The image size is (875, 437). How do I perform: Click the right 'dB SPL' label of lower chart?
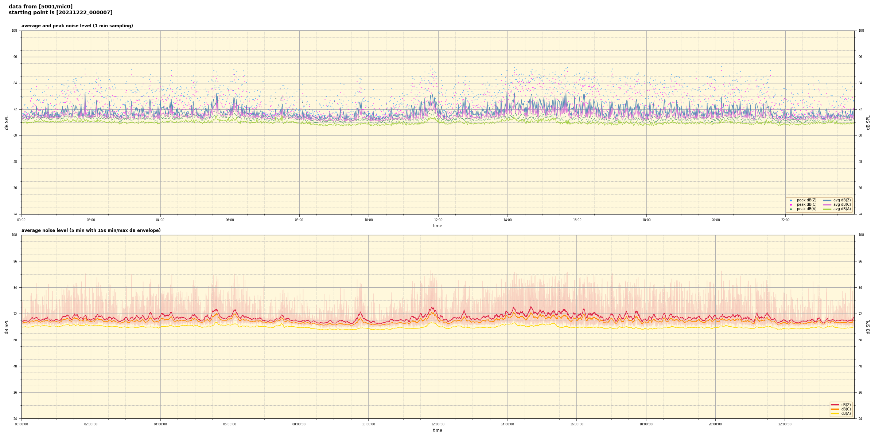[x=868, y=327]
